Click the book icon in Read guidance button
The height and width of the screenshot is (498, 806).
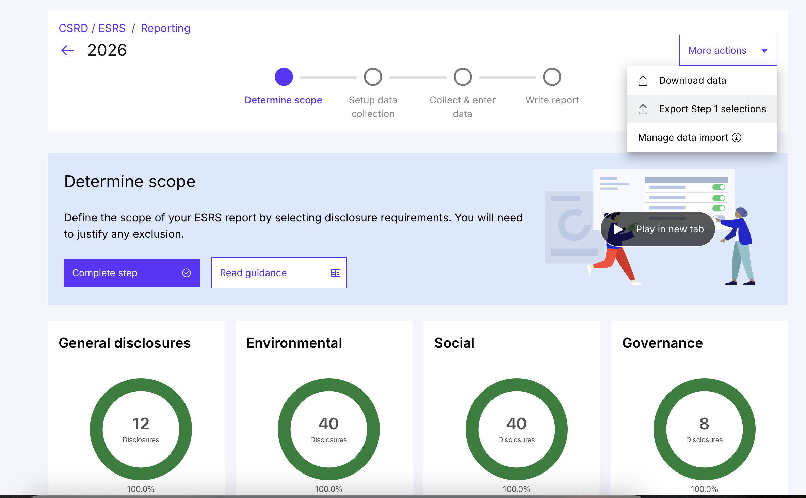[335, 273]
